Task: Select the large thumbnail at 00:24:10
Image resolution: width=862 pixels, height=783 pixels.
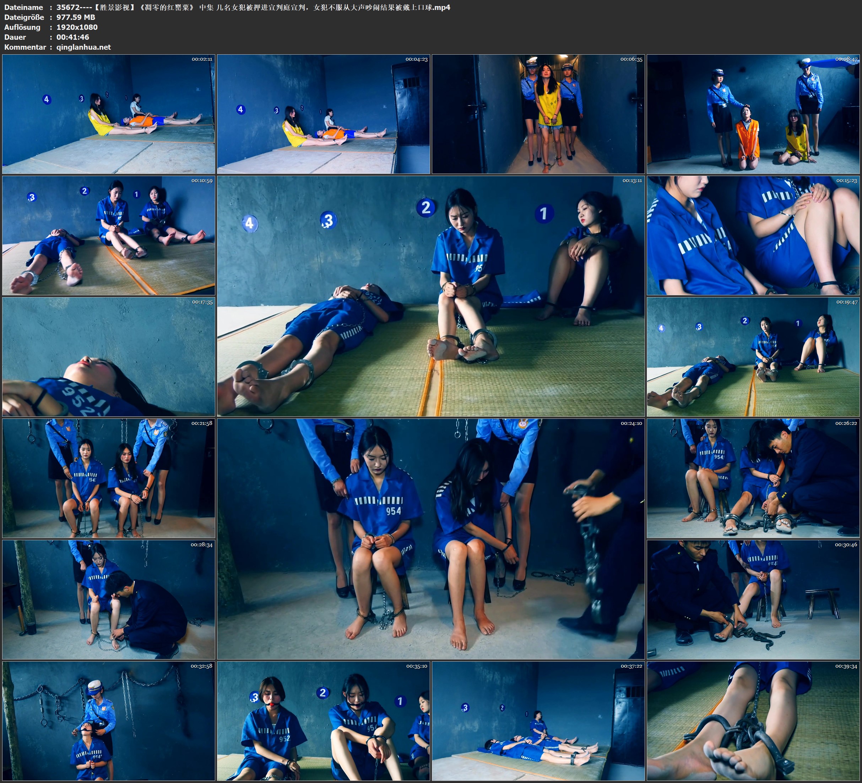Action: (x=430, y=539)
